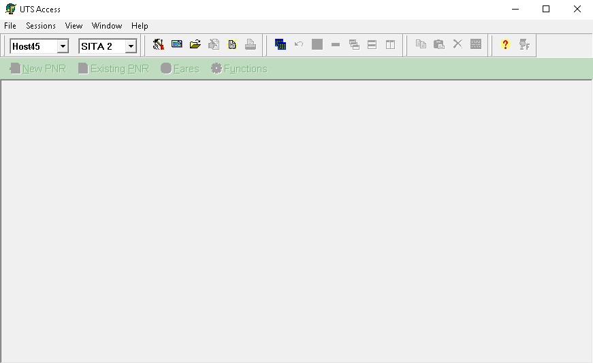Click the blue and green stacked screens icon

point(281,44)
